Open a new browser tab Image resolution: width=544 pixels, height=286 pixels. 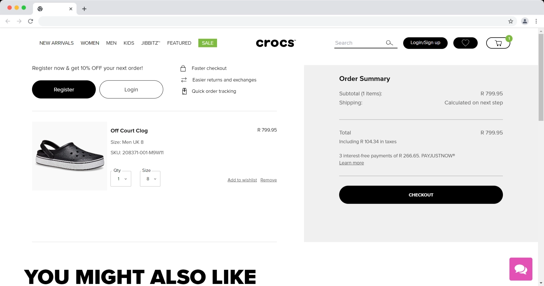[x=84, y=9]
